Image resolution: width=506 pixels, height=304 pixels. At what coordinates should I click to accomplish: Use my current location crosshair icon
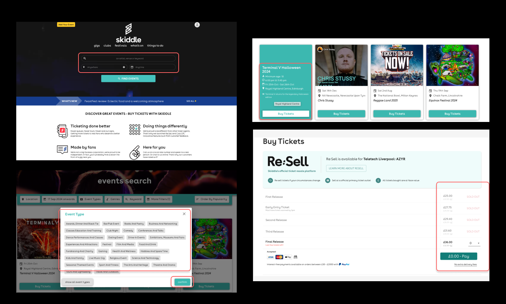pos(124,67)
